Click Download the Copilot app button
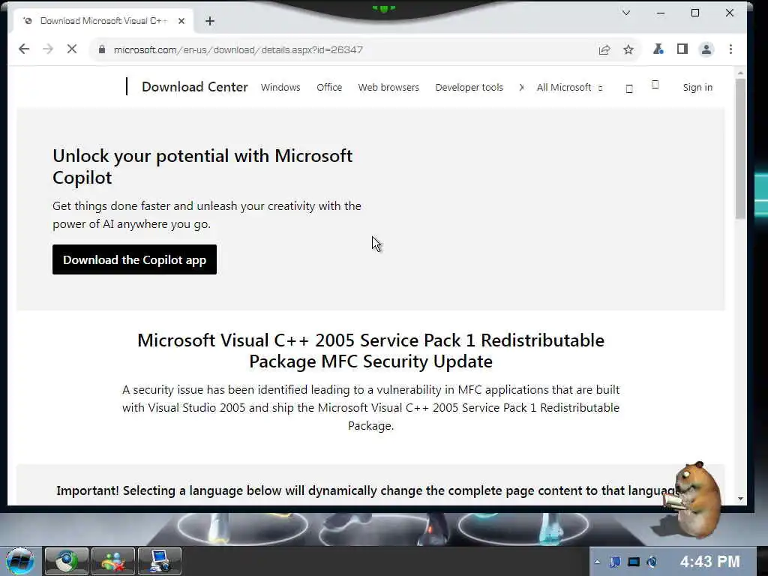The image size is (768, 576). 134,259
